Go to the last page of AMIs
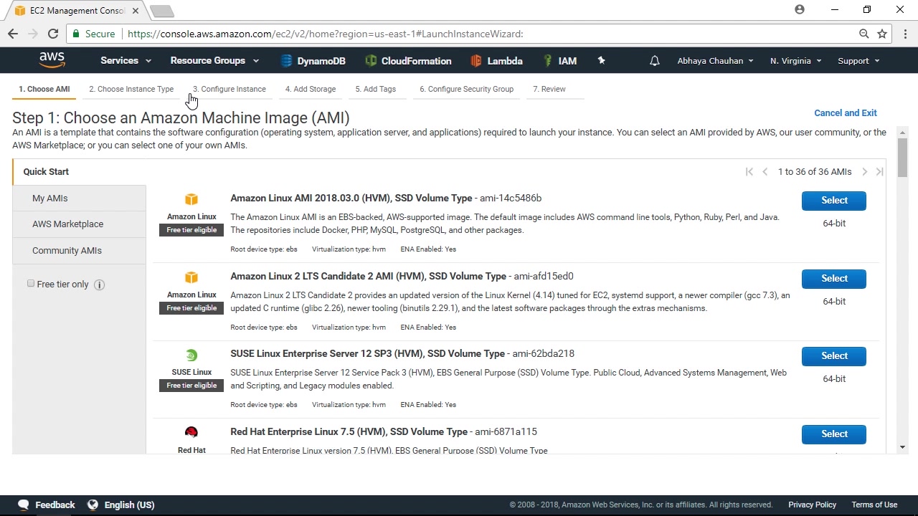The height and width of the screenshot is (516, 918). pyautogui.click(x=879, y=172)
